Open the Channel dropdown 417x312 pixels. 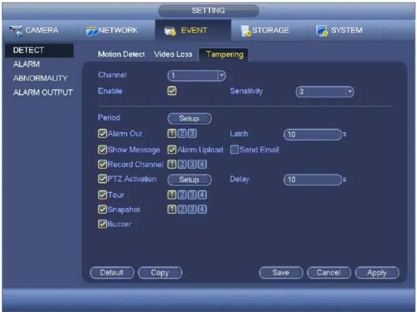(x=196, y=76)
